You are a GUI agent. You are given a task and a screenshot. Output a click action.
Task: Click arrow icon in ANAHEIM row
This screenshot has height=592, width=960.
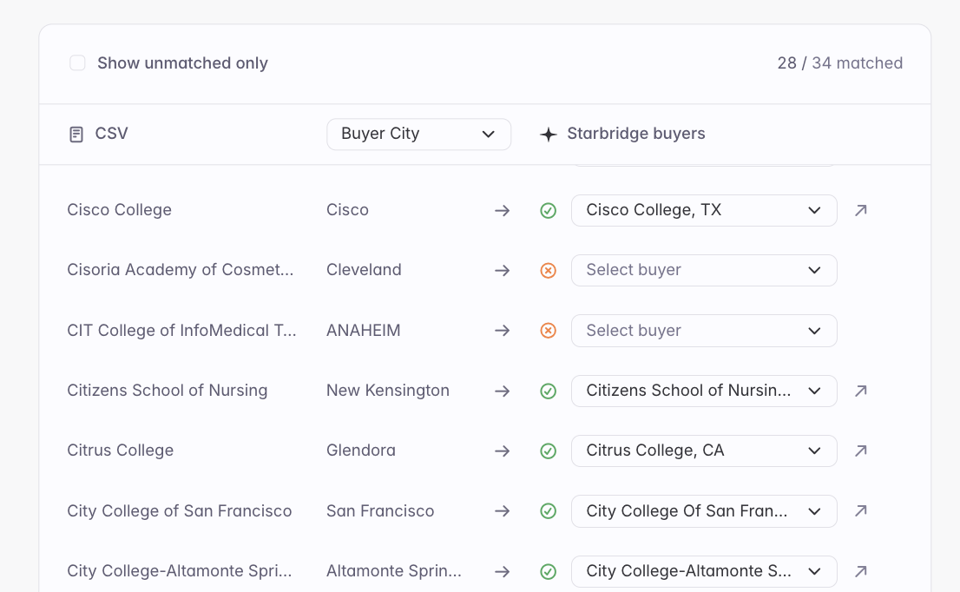(502, 331)
